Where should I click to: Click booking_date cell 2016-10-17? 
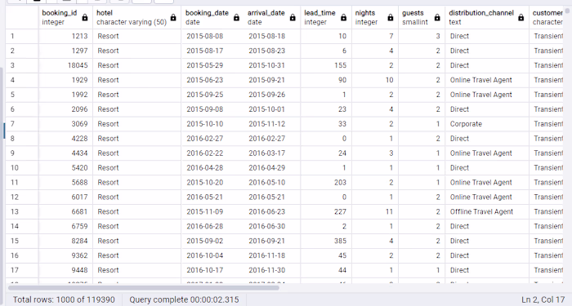click(x=212, y=270)
